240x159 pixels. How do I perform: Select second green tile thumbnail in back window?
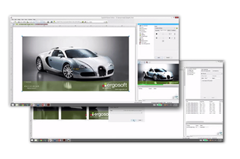pos(74,113)
